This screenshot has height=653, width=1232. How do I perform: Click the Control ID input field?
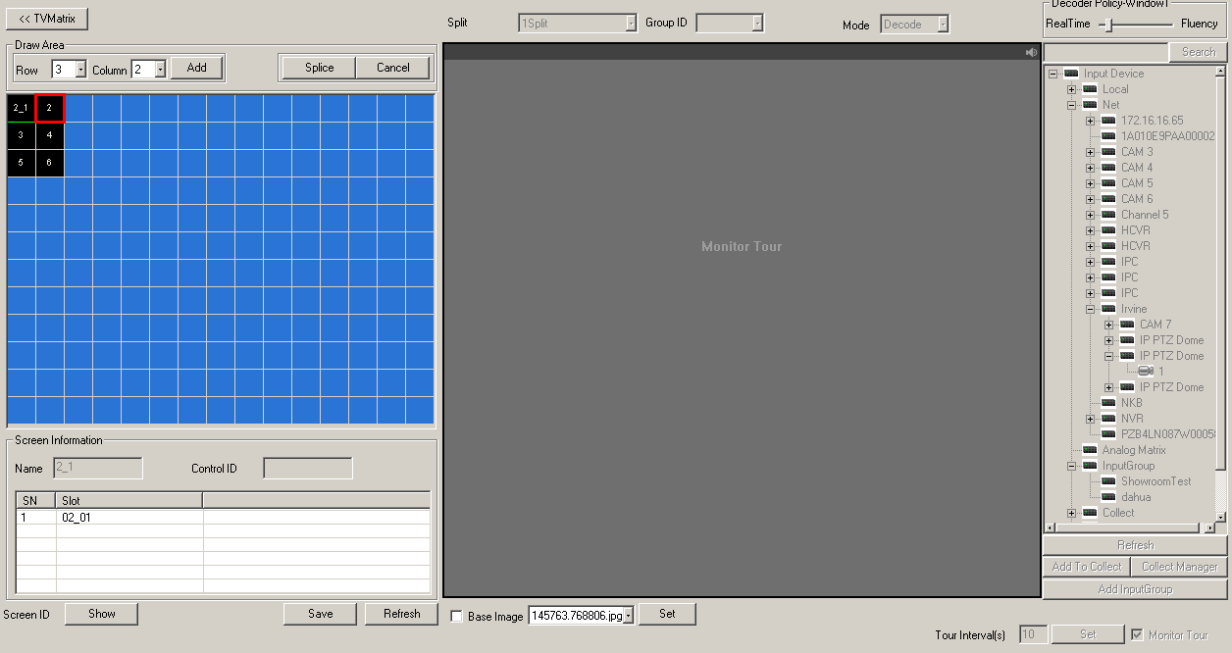[x=308, y=469]
